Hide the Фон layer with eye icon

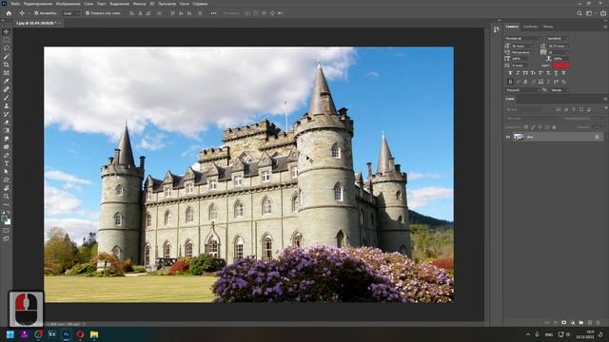coord(507,137)
